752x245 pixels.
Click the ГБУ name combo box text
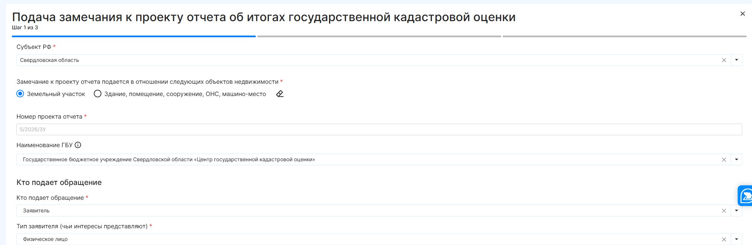click(169, 159)
